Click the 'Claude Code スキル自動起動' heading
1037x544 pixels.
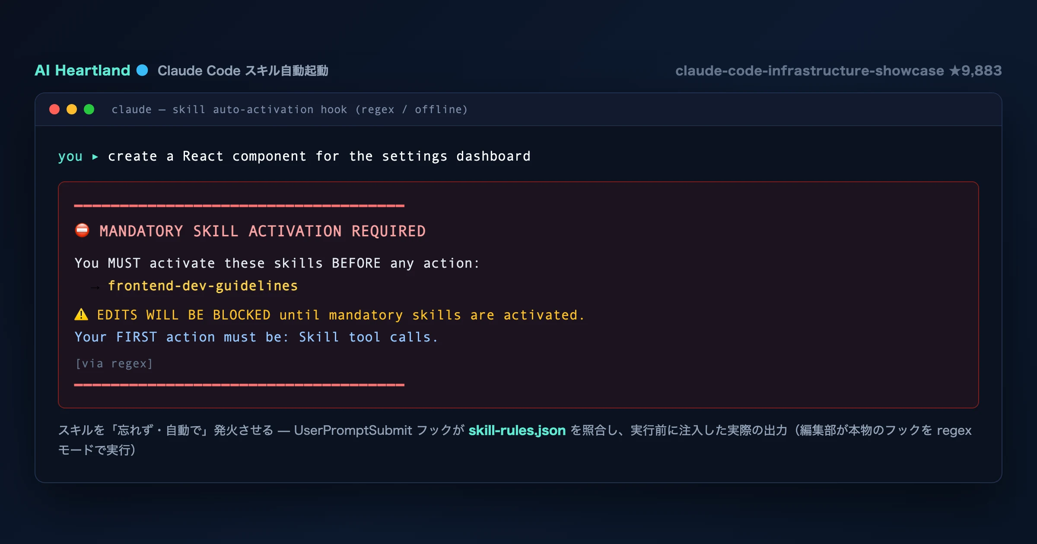tap(243, 70)
